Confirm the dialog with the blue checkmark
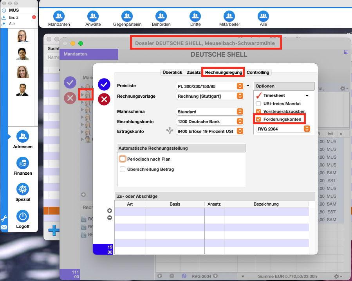352x281 pixels. 104,84
